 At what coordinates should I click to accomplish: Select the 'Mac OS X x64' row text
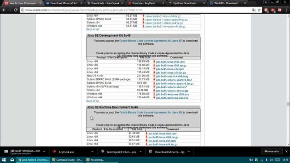pos(95,76)
